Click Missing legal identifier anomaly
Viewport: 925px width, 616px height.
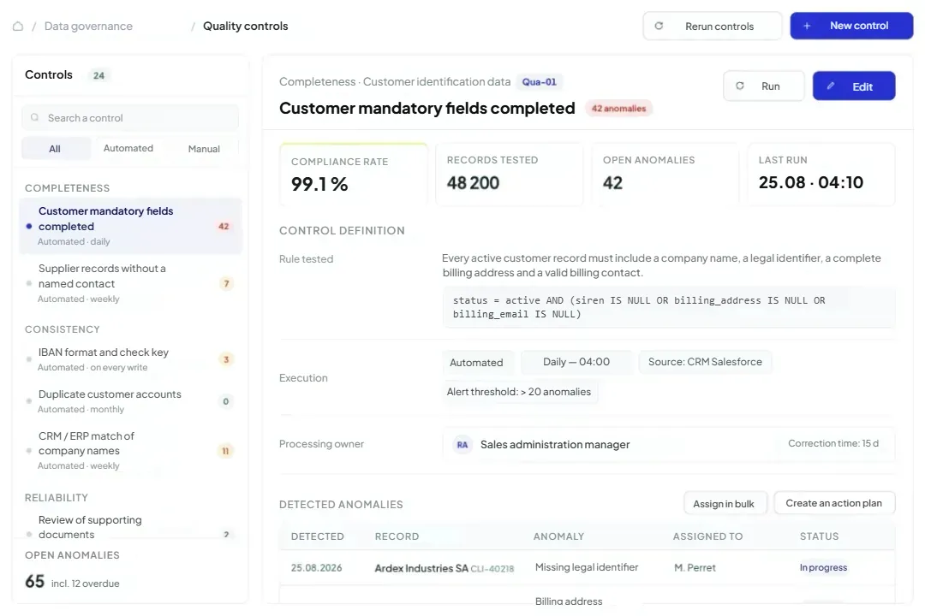coord(587,567)
